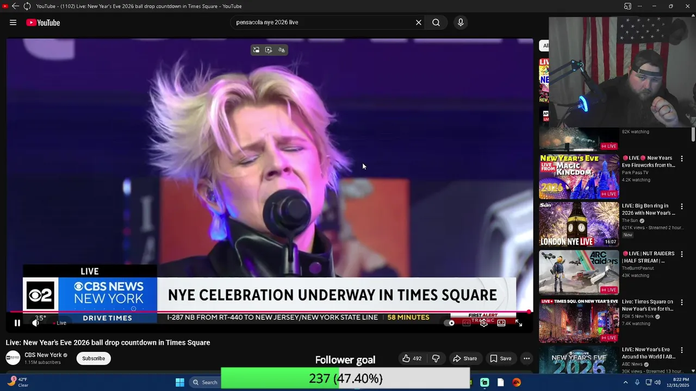The image size is (696, 391).
Task: Like the video (492 likes)
Action: [x=412, y=358]
